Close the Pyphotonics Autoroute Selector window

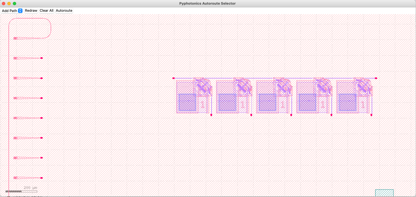(4, 4)
